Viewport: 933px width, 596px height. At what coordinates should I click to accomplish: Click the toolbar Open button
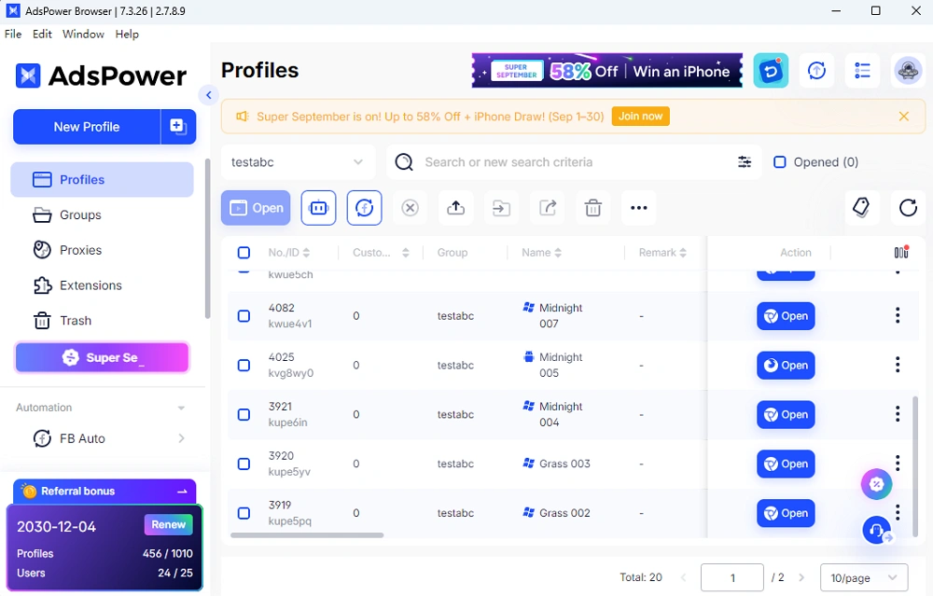pos(256,208)
